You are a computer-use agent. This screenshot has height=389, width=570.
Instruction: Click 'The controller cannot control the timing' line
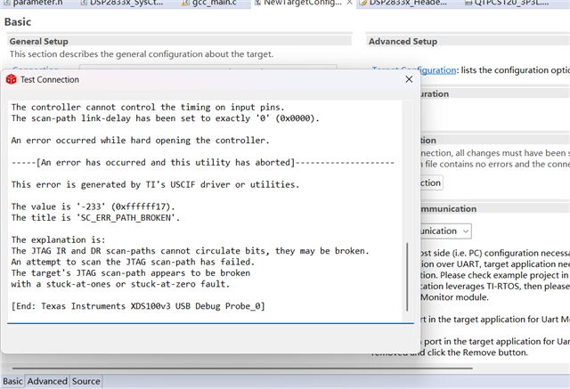pyautogui.click(x=148, y=107)
